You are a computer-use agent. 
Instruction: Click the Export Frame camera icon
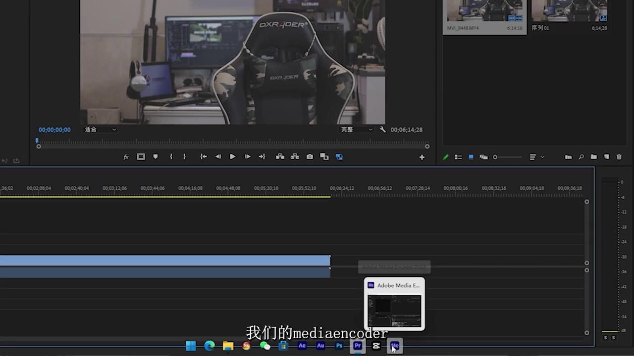pos(310,157)
